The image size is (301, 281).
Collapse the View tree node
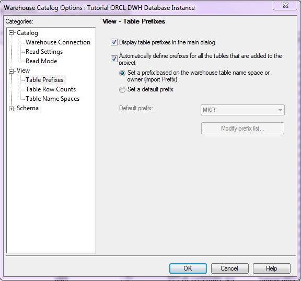(x=11, y=71)
